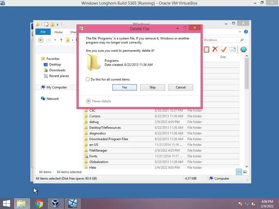This screenshot has height=209, width=279.
Task: Open the recent locations dropdown arrow
Action: tap(55, 40)
